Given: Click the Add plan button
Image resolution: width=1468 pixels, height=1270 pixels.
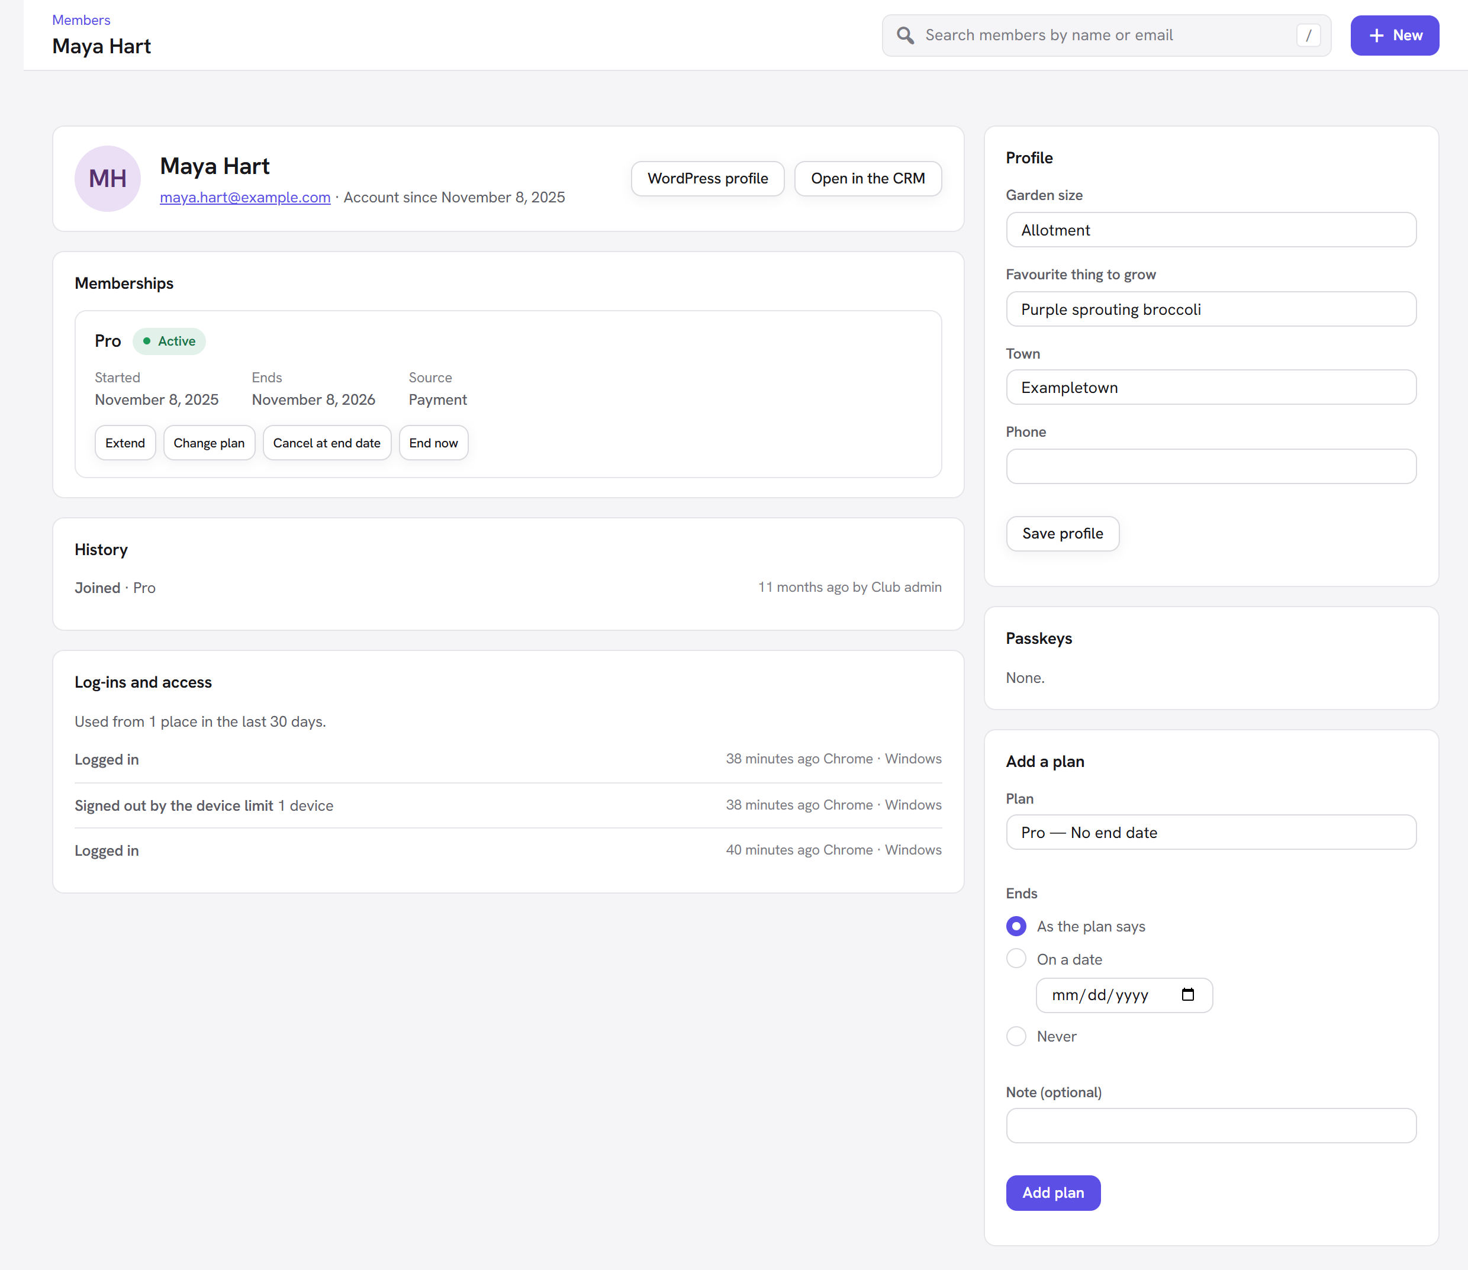Looking at the screenshot, I should (1052, 1192).
